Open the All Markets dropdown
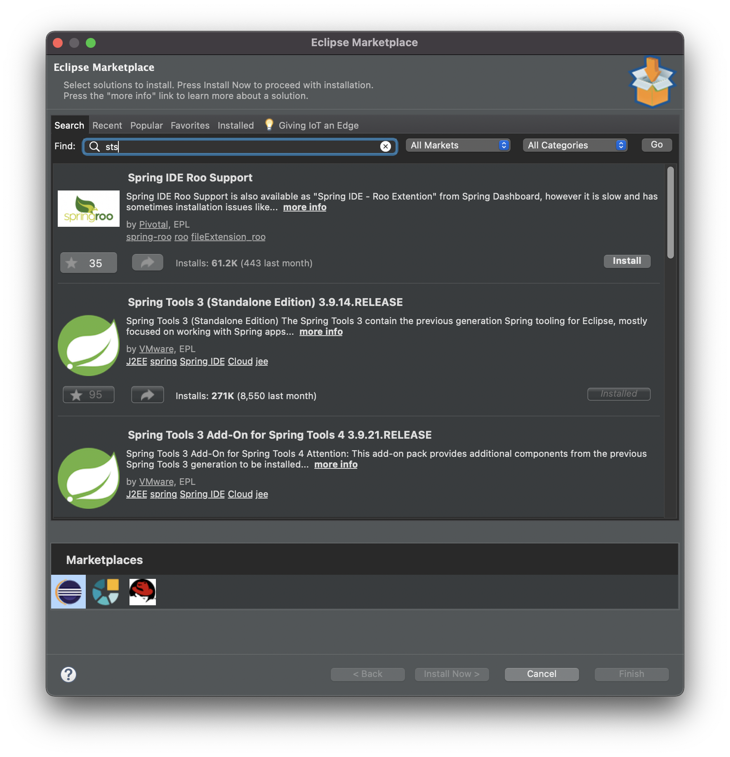 point(458,145)
